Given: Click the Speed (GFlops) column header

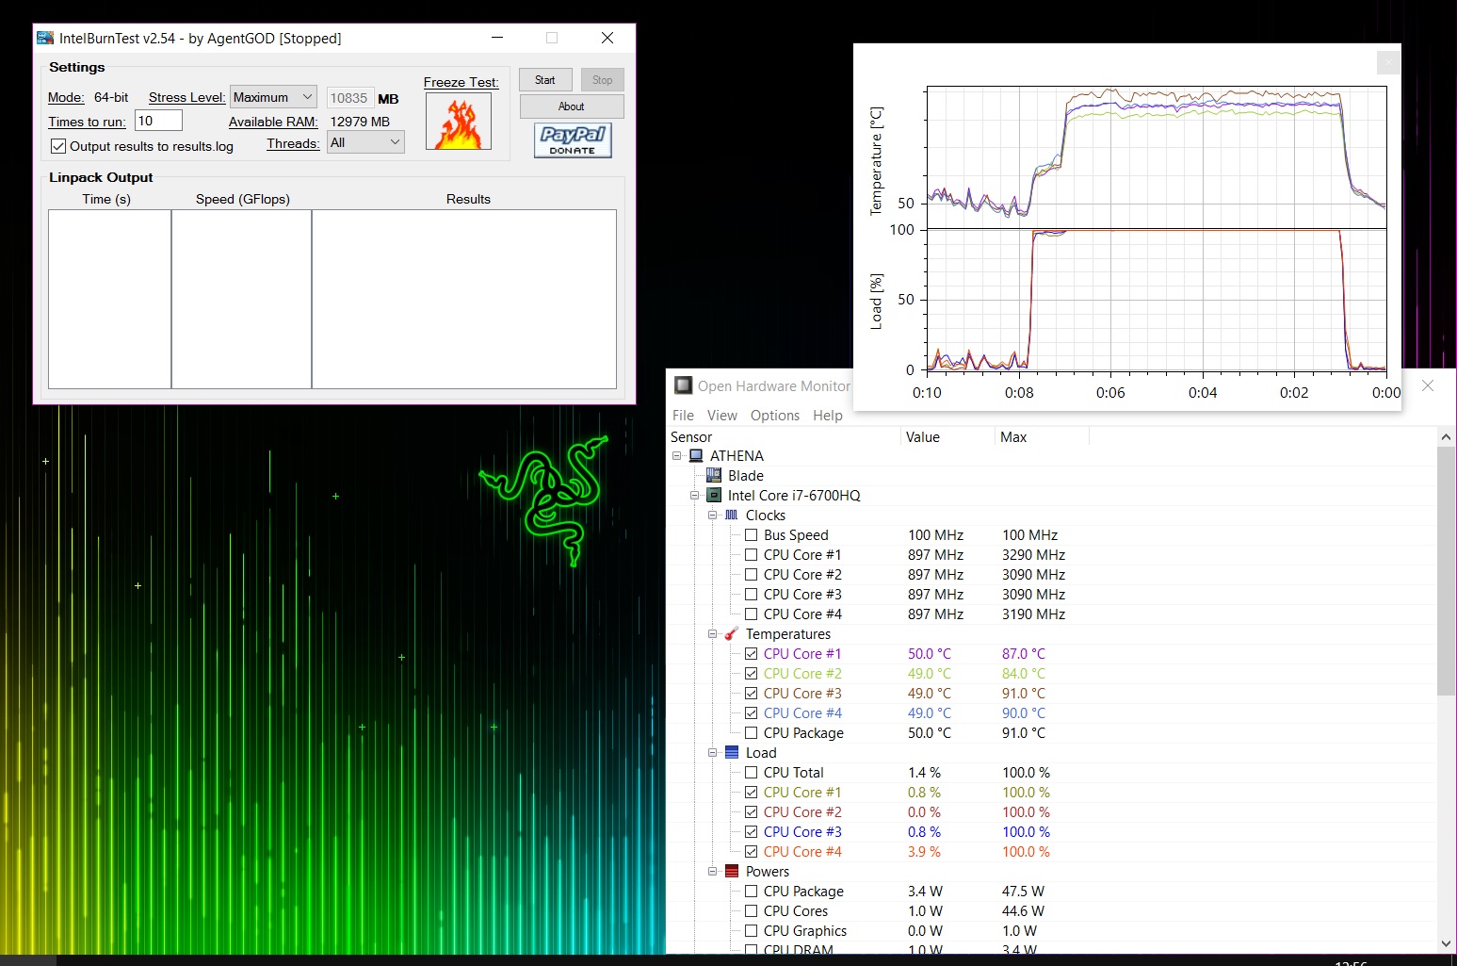Looking at the screenshot, I should (x=243, y=199).
